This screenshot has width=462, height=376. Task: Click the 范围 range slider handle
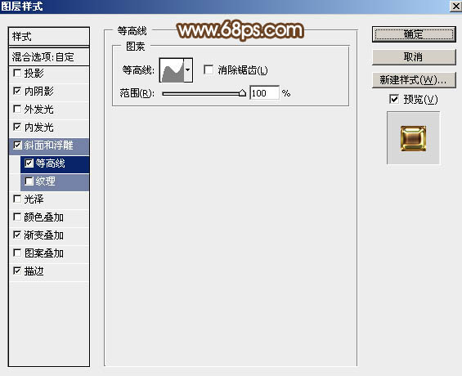[242, 93]
